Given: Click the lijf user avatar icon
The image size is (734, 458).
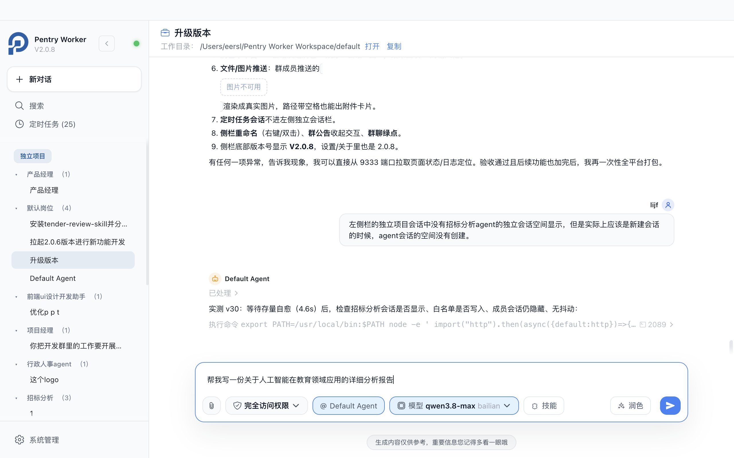Looking at the screenshot, I should pyautogui.click(x=668, y=205).
